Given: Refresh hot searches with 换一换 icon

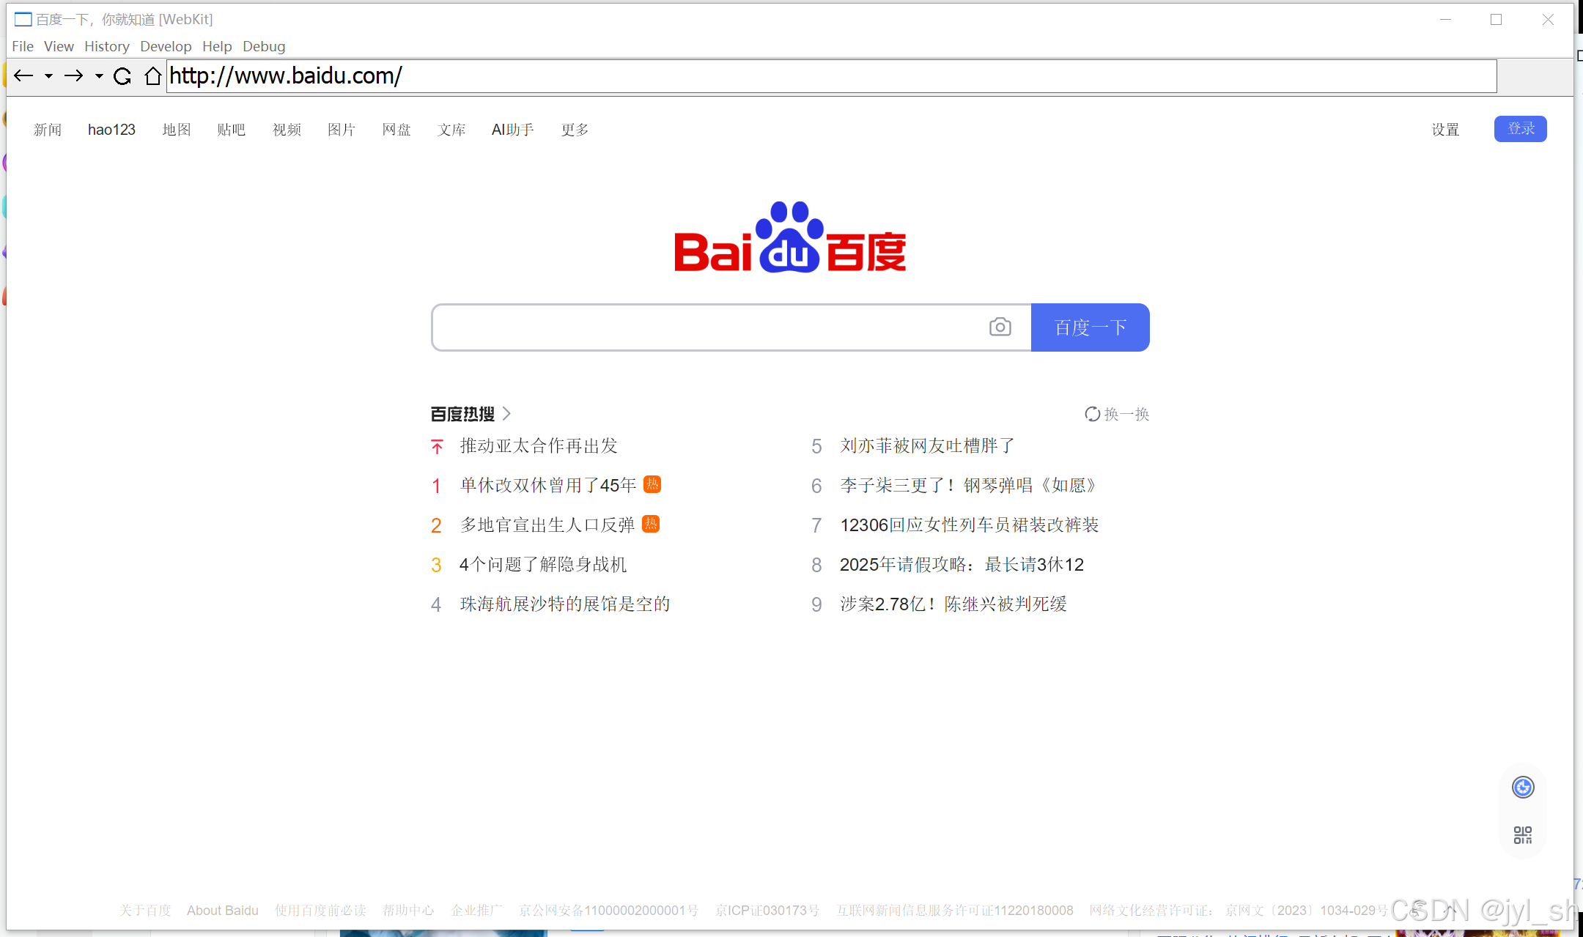Looking at the screenshot, I should 1092,414.
